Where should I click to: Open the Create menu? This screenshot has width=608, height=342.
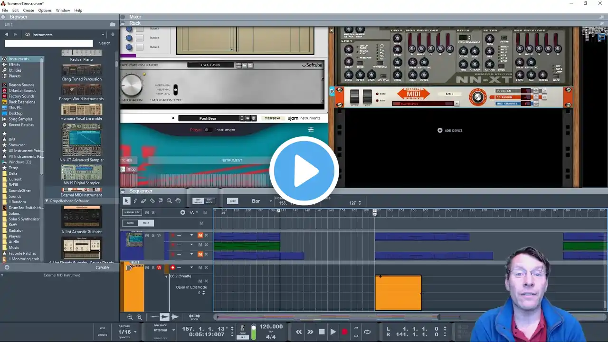pyautogui.click(x=28, y=10)
